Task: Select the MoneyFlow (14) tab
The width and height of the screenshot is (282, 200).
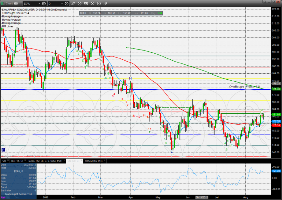Action: (x=93, y=161)
